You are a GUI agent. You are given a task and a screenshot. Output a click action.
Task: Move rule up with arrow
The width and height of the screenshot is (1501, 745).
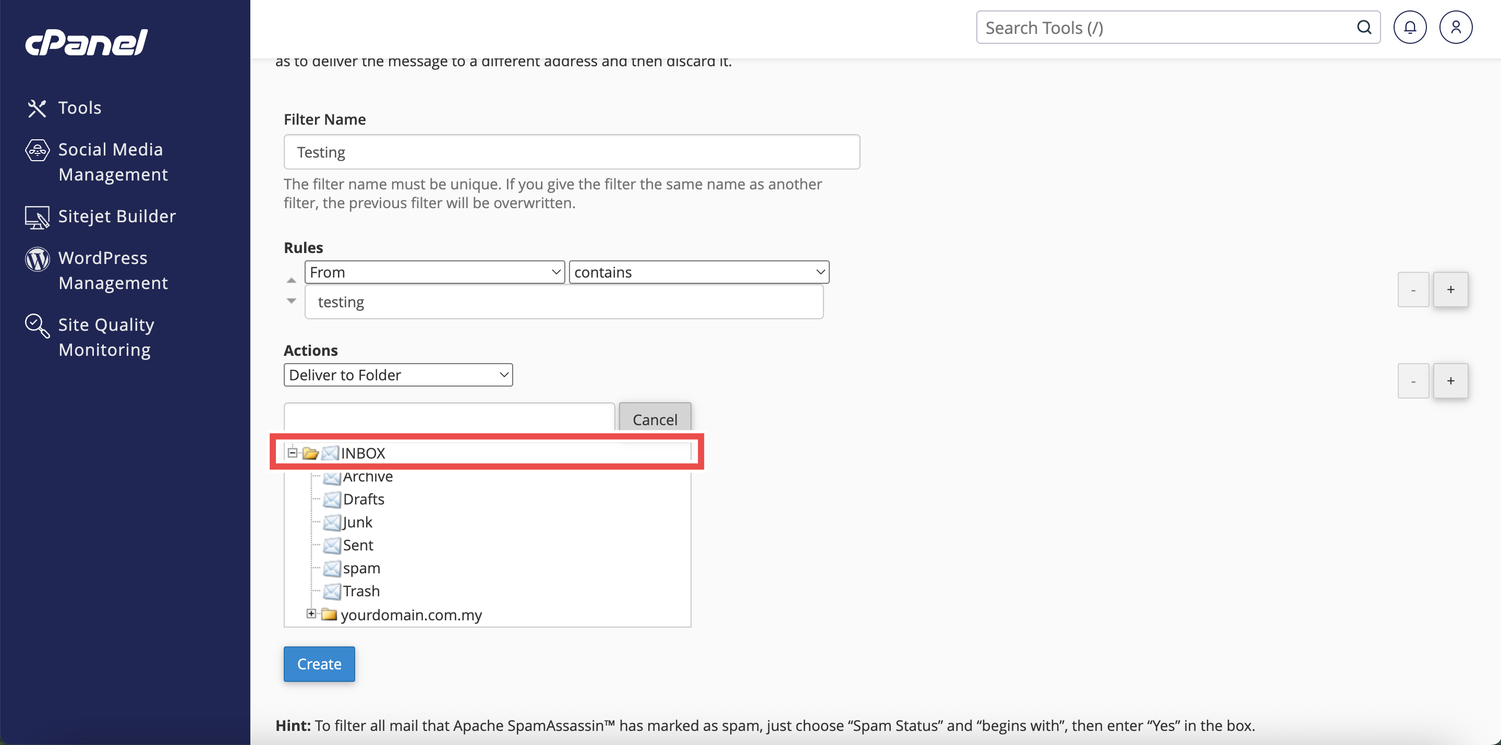click(292, 280)
